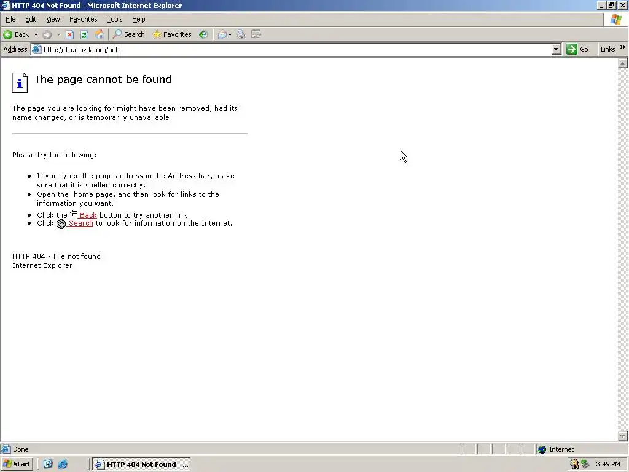Click the page icon in address bar

click(36, 49)
